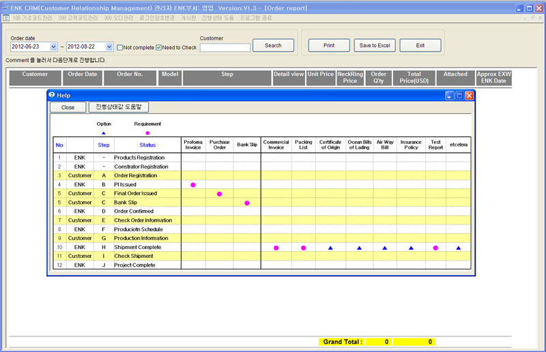This screenshot has height=352, width=546.
Task: Click the magenta dot in the PI Issued row
Action: (x=193, y=185)
